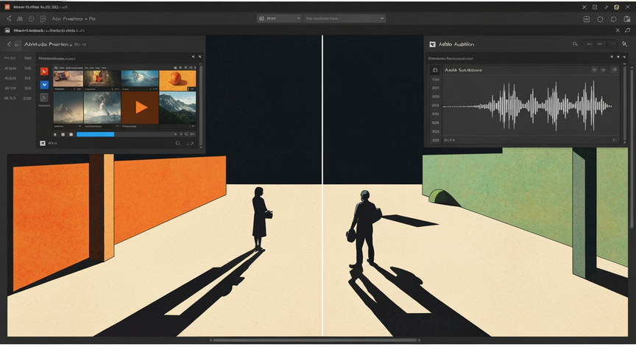Image resolution: width=636 pixels, height=347 pixels.
Task: Open the wider second dropdown in the top toolbar
Action: click(x=344, y=18)
